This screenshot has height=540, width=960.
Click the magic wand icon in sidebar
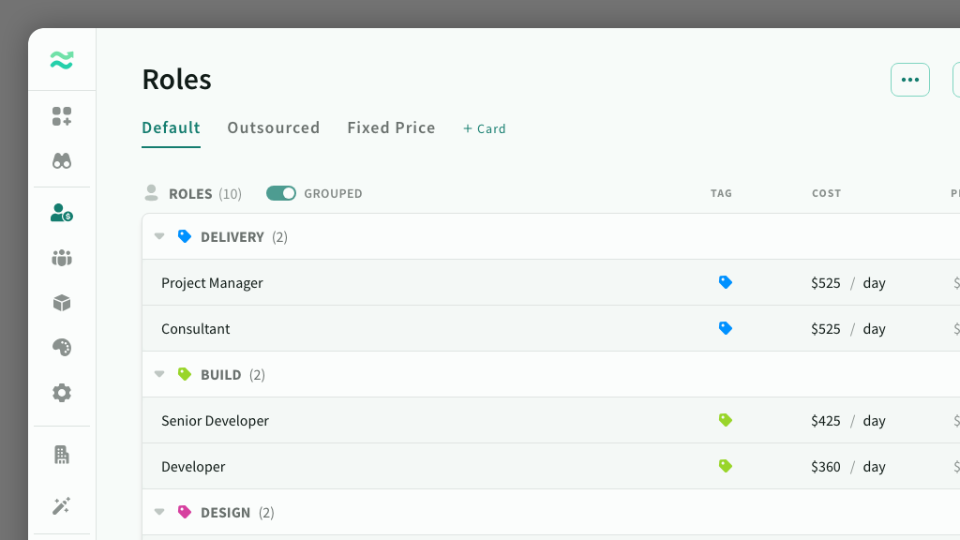(x=62, y=506)
